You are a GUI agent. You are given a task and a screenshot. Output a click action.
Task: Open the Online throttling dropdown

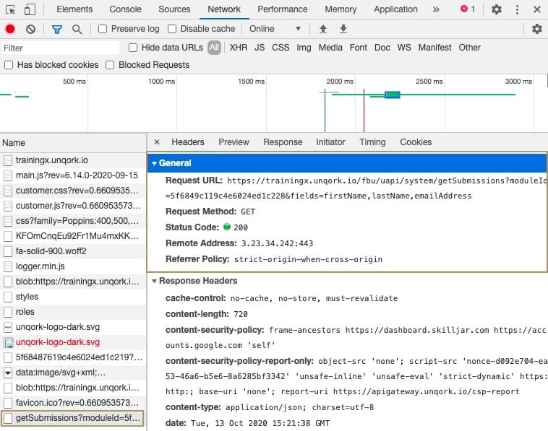[275, 29]
